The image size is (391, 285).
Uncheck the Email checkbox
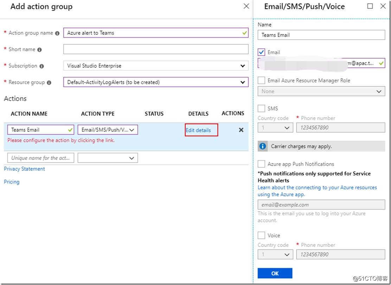(x=261, y=52)
